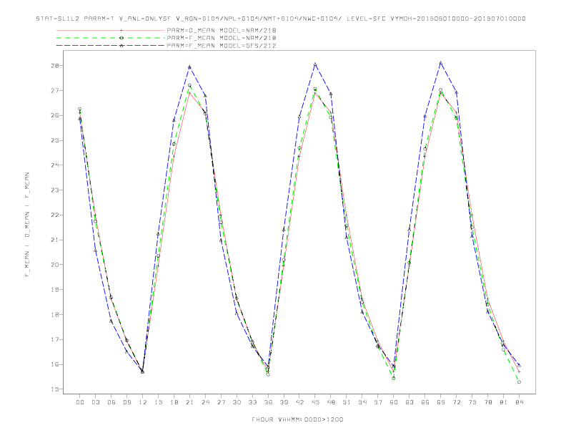Click x-axis forecast hour label 09
The width and height of the screenshot is (566, 438).
point(126,402)
